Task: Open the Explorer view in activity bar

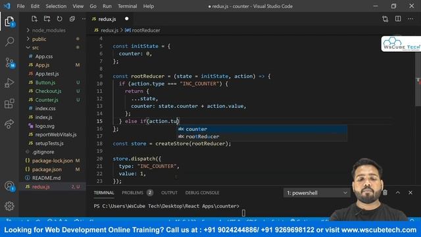Action: [9, 21]
